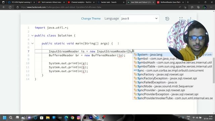Open taskbar Search
215x121 pixels.
tap(11, 118)
